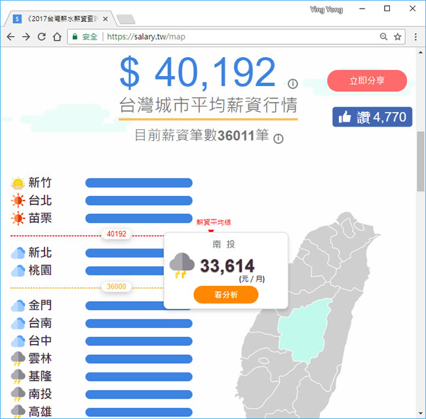The image size is (426, 419).
Task: Go to browser home page icon
Action: [57, 37]
